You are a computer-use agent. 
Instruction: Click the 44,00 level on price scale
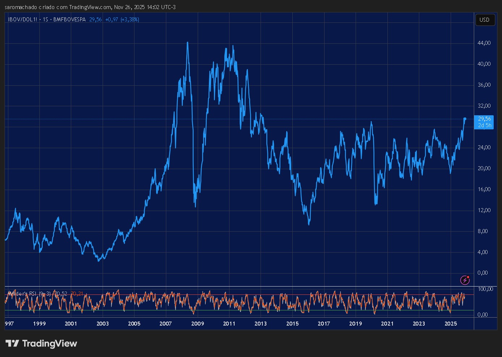(x=484, y=43)
